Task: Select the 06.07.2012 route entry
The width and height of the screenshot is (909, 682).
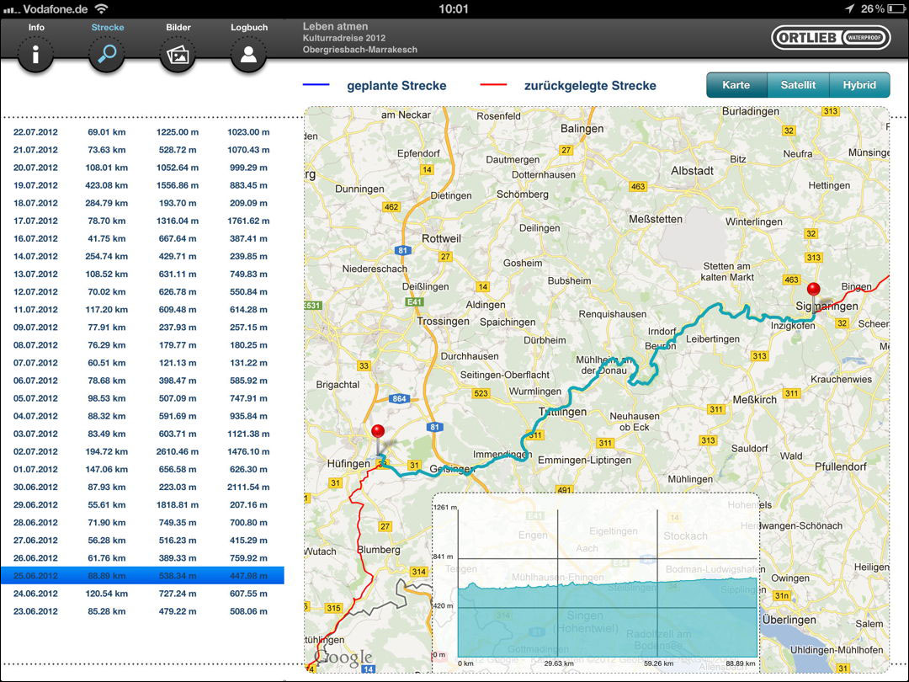Action: click(142, 381)
